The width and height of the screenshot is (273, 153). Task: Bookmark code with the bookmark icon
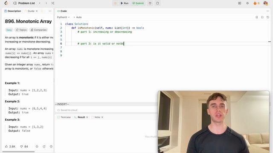click(257, 17)
